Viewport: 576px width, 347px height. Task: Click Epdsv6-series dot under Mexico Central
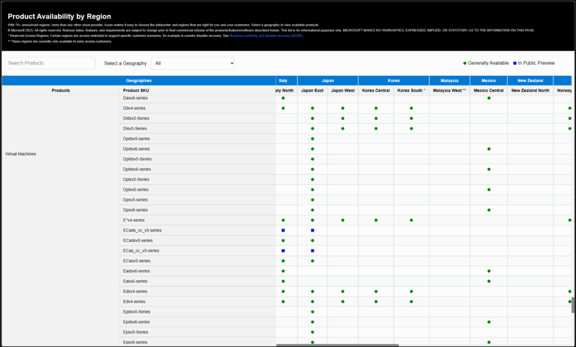[489, 322]
